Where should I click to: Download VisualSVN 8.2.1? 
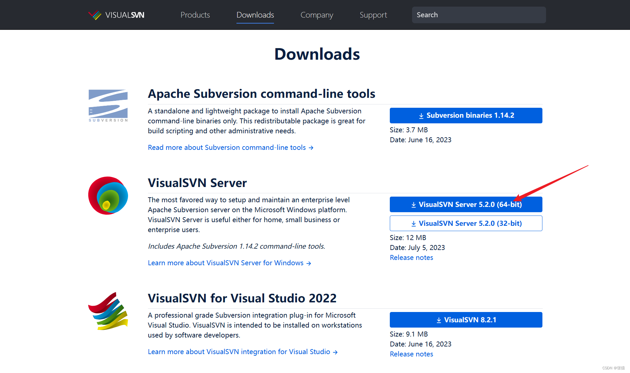click(x=466, y=320)
